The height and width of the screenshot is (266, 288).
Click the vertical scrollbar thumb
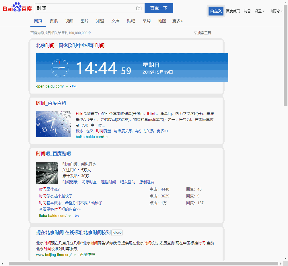point(285,55)
